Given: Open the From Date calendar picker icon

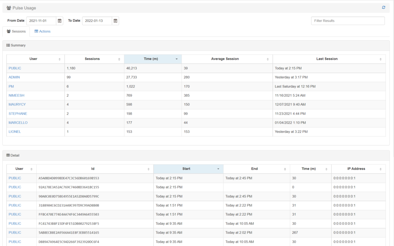Looking at the screenshot, I should 60,21.
